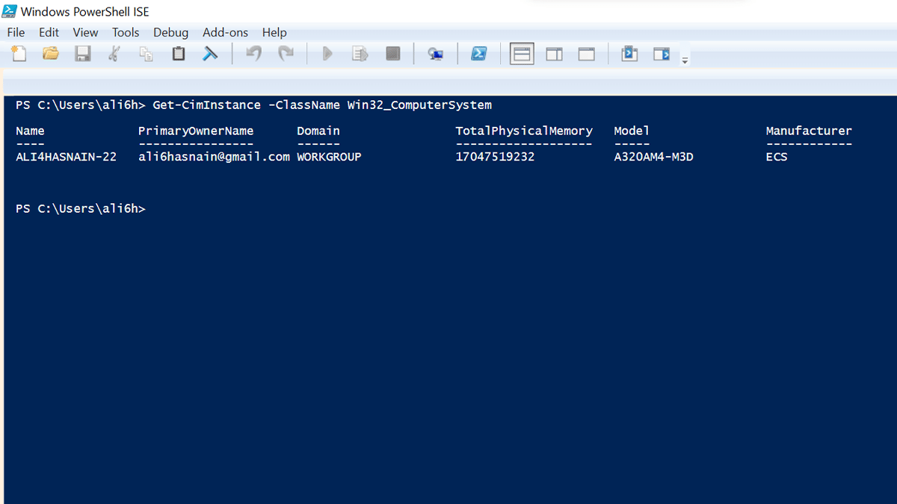Clear the console pane with squeegee icon

click(211, 54)
